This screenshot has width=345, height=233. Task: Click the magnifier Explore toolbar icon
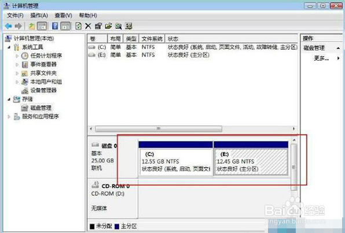pos(118,26)
